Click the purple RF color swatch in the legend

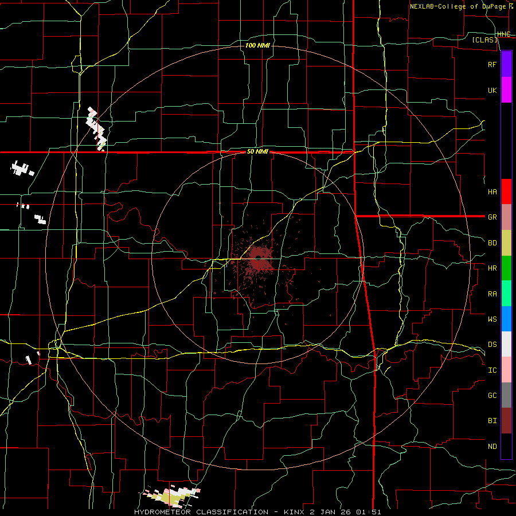tap(506, 64)
